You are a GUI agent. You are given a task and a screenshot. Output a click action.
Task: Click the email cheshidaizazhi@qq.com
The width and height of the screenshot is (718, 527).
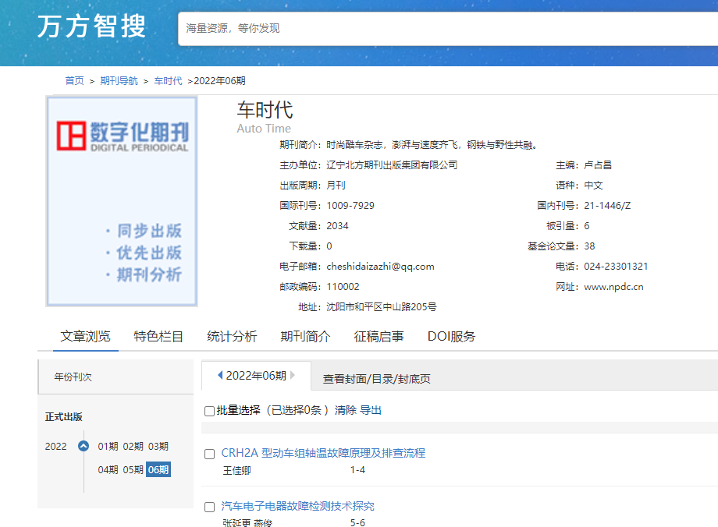[381, 267]
